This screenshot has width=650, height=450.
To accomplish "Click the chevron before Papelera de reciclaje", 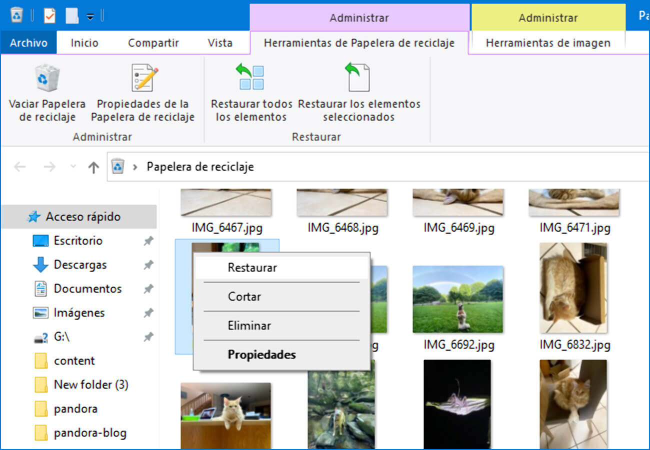I will (135, 167).
